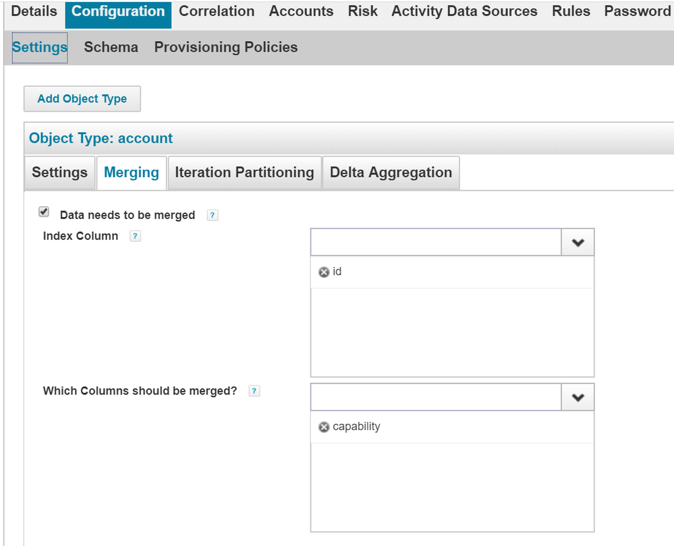Go to Provisioning Policies sub-tab
Image resolution: width=674 pixels, height=546 pixels.
[226, 47]
